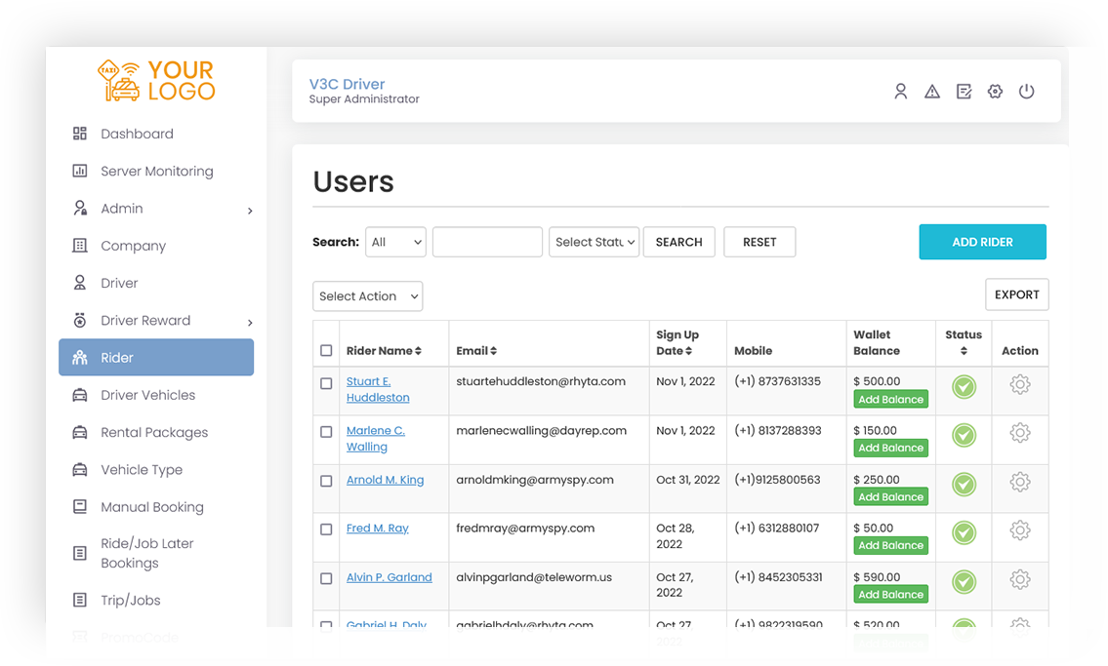Open Alvin P. Garland rider profile link
Screen dimensions: 1108x666
(x=389, y=577)
